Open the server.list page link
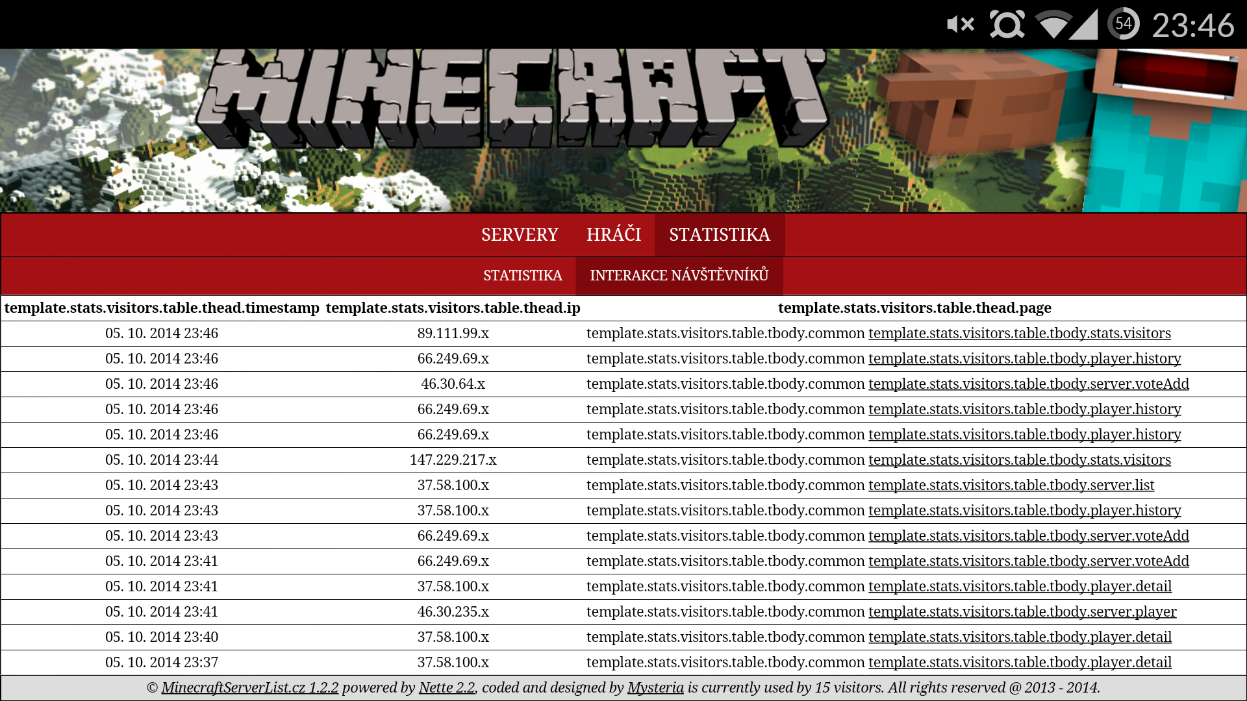 tap(1011, 485)
